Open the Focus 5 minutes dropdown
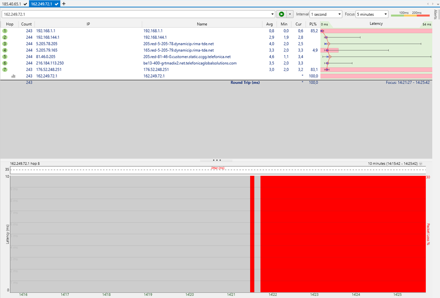The width and height of the screenshot is (440, 298). pyautogui.click(x=372, y=15)
